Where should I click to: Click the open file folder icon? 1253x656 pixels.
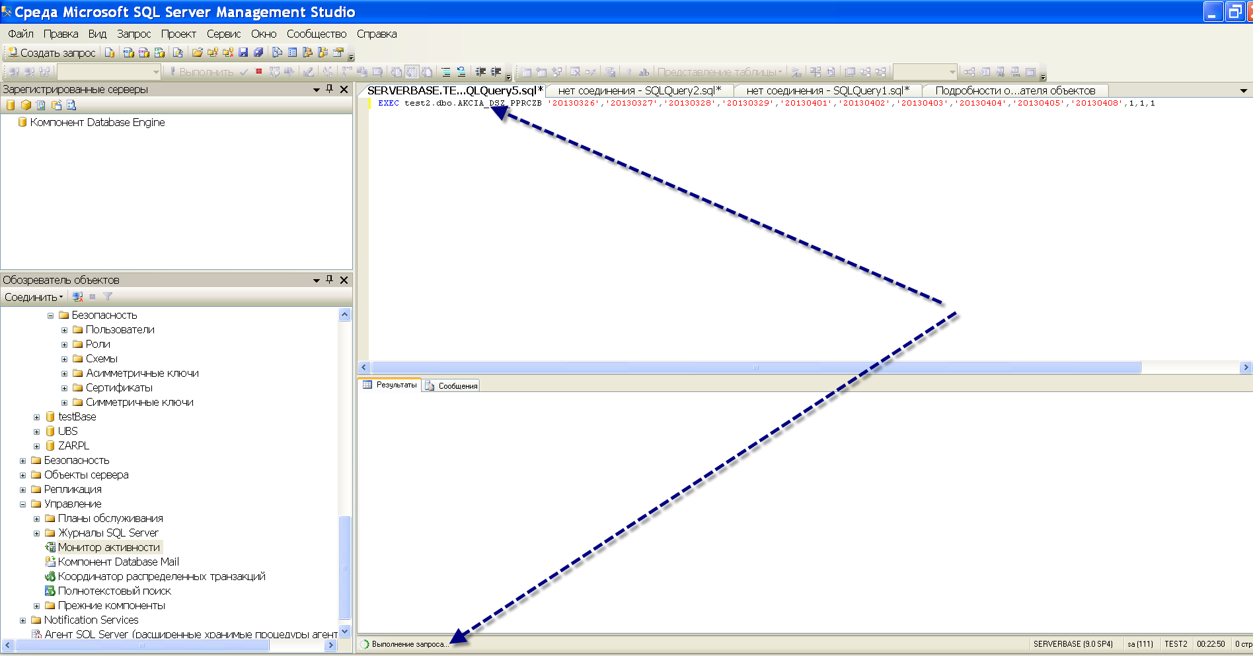(197, 53)
